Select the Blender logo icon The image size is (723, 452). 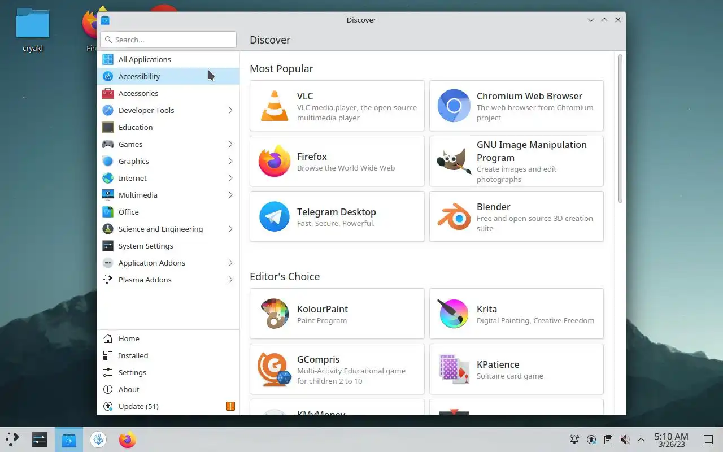(454, 216)
